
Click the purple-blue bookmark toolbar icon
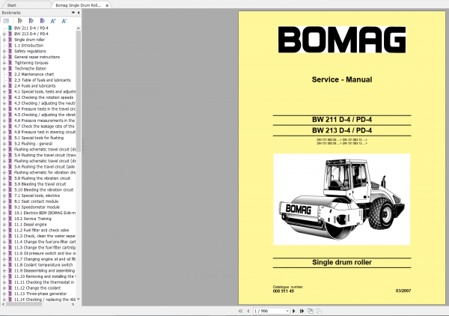(42, 21)
